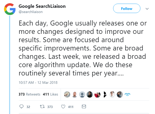
Task: Visit the @searchliaison handle link
Action: point(31,12)
